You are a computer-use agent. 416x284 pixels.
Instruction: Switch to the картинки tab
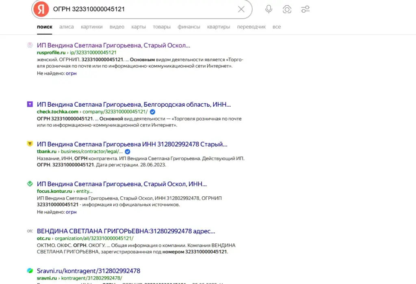click(91, 27)
